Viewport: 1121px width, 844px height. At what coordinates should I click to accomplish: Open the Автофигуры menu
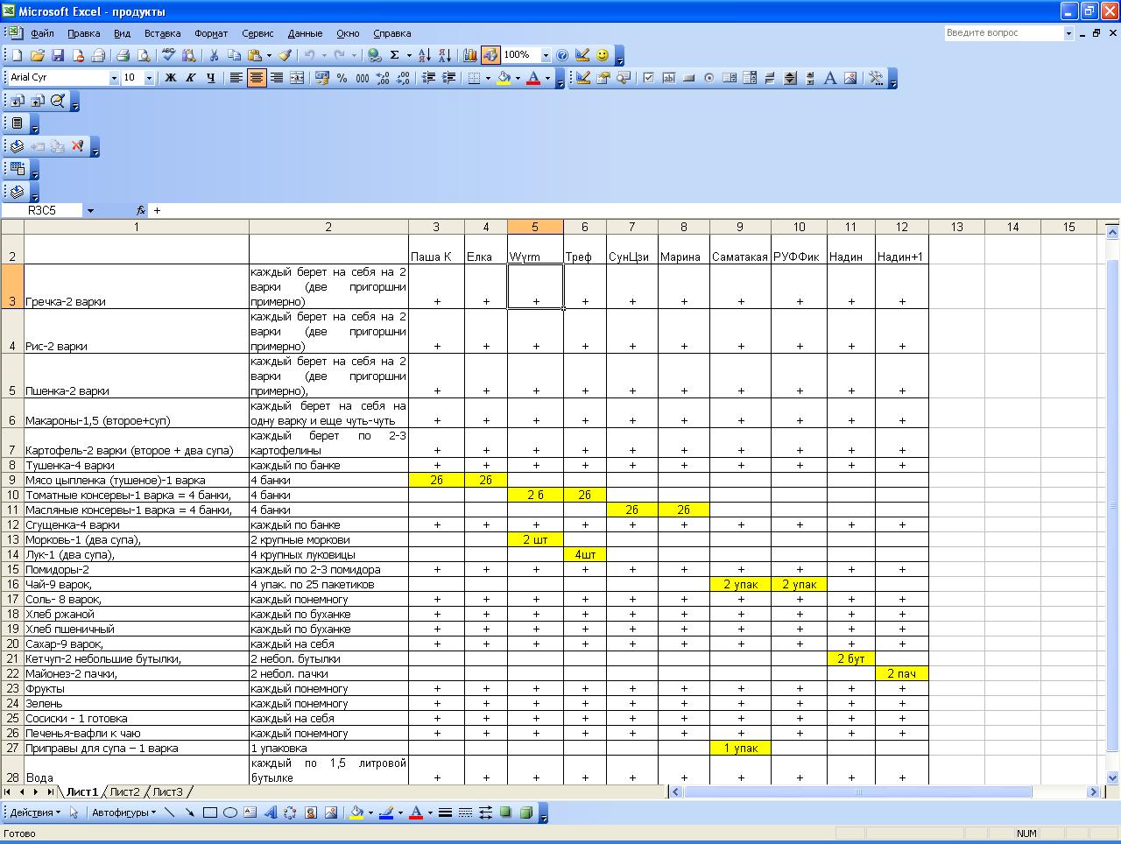point(123,812)
